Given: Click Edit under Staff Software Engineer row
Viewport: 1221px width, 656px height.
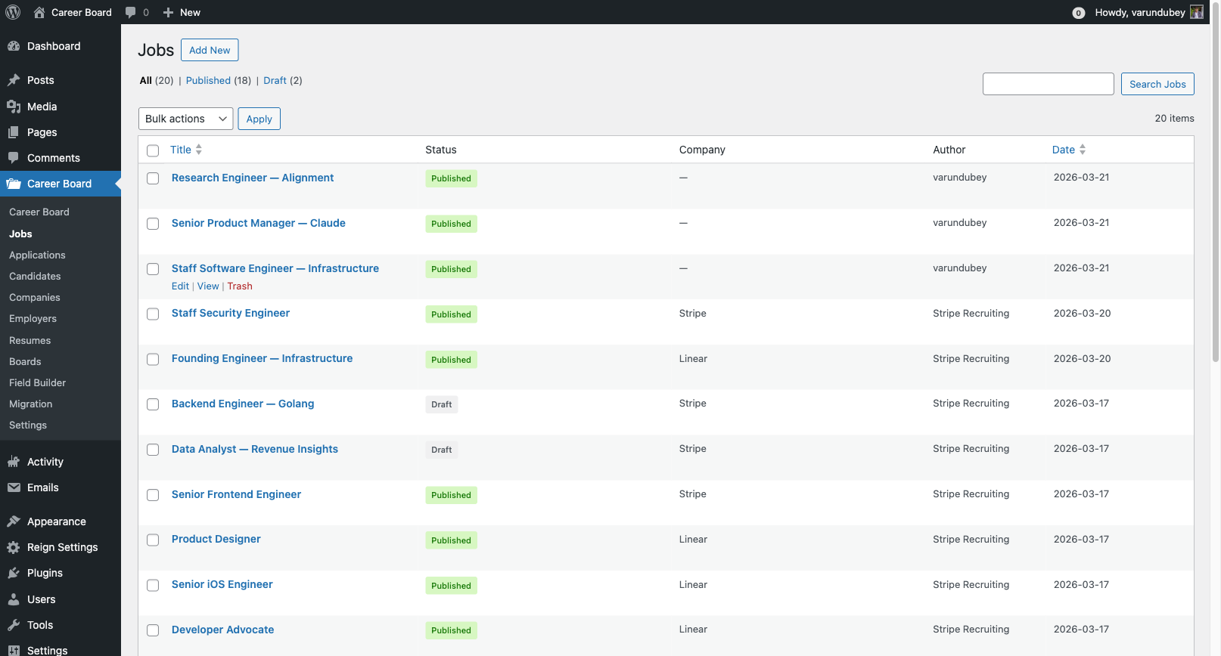Looking at the screenshot, I should 180,286.
